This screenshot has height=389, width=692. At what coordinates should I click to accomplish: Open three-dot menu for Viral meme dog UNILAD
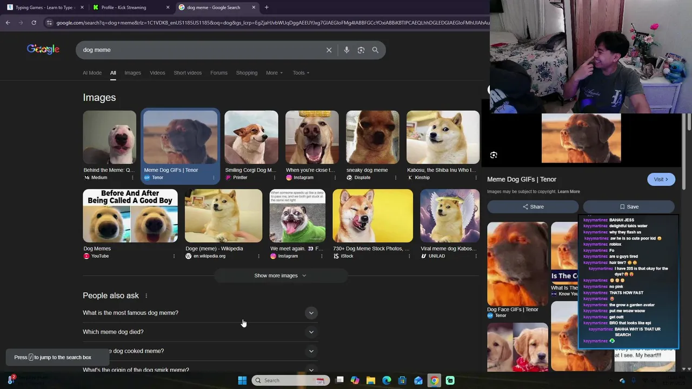(475, 256)
